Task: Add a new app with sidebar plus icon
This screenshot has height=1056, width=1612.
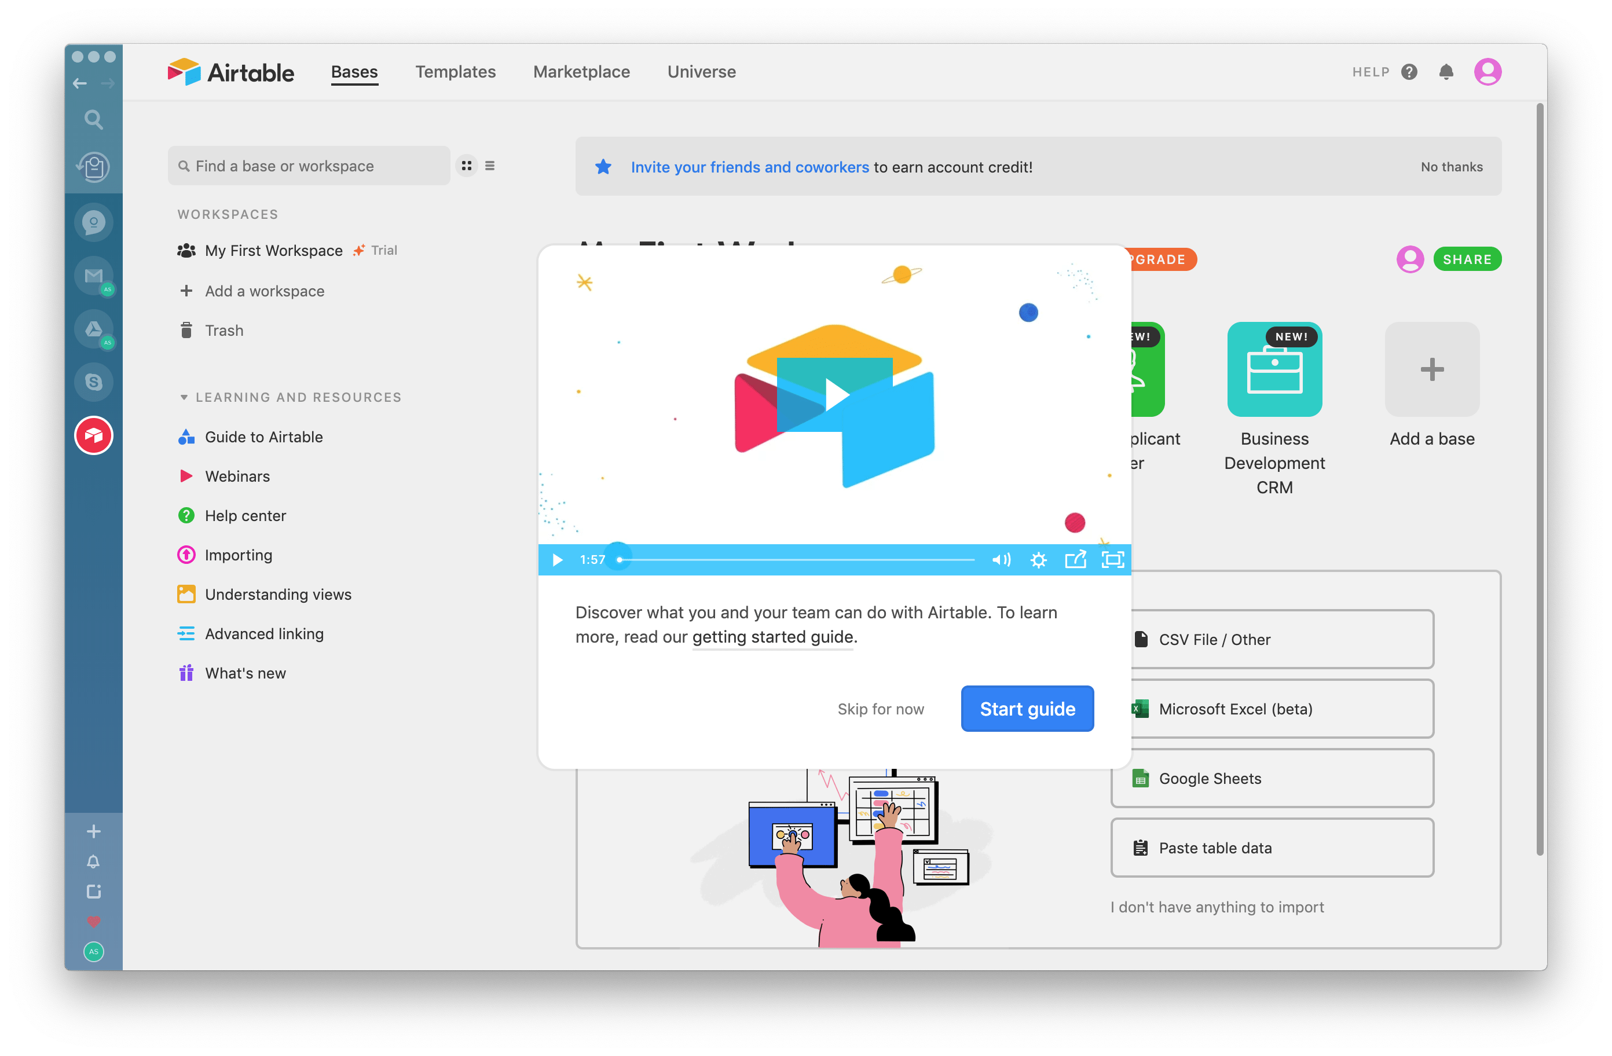Action: 93,831
